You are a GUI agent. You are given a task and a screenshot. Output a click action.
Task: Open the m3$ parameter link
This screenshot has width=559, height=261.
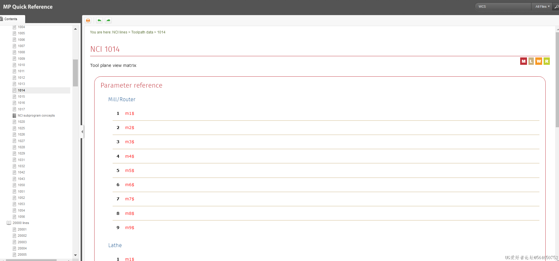click(x=130, y=142)
